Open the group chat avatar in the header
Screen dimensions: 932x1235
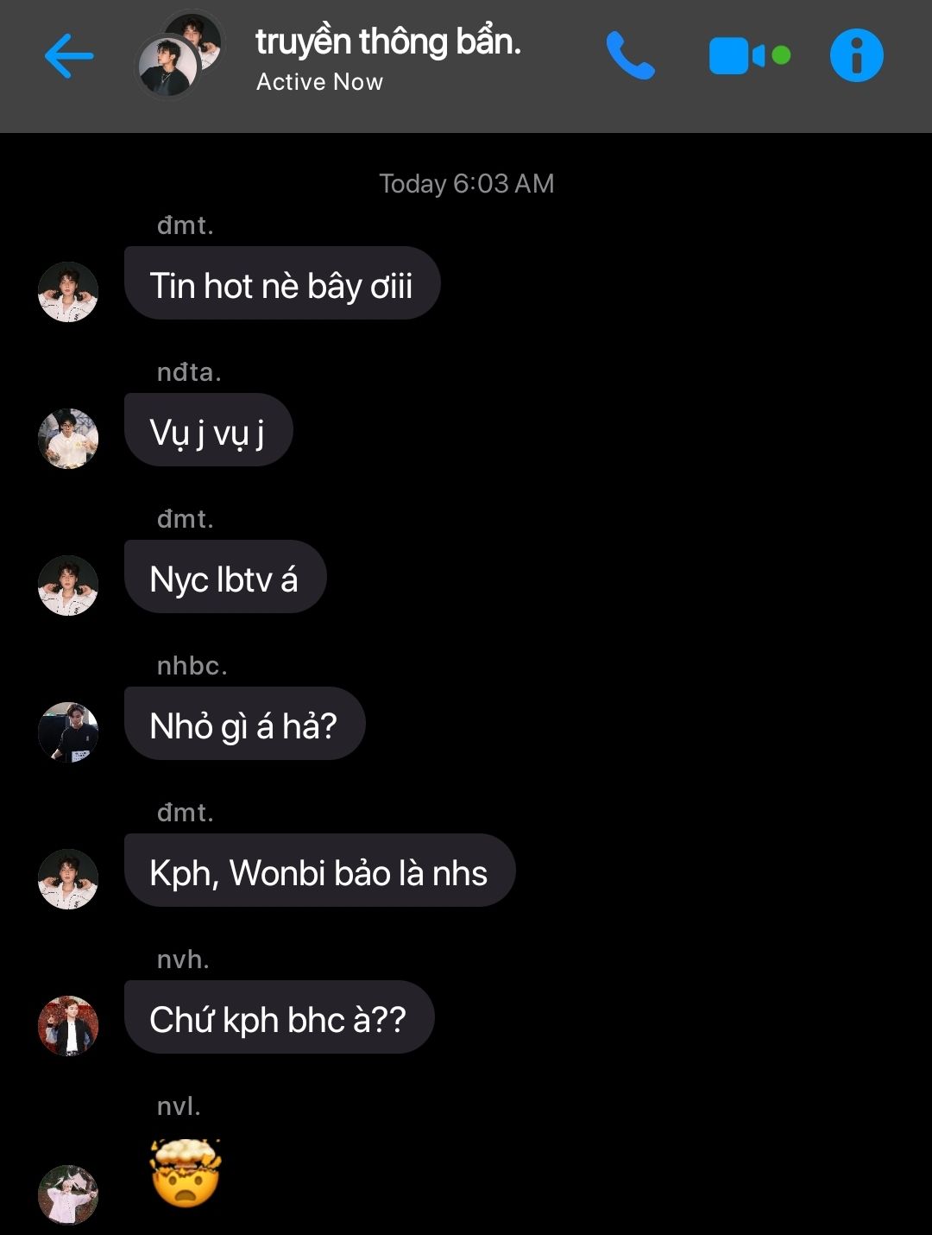point(181,54)
